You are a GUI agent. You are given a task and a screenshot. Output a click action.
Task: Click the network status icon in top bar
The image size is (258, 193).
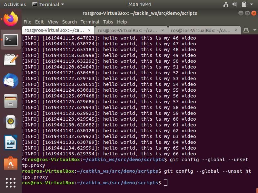(x=226, y=4)
